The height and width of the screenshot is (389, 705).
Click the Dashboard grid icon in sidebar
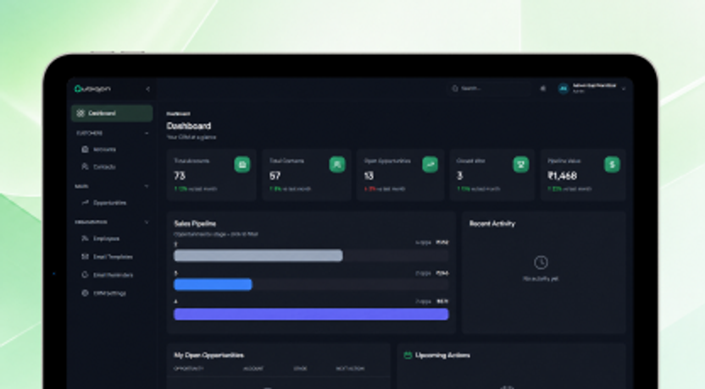[80, 113]
